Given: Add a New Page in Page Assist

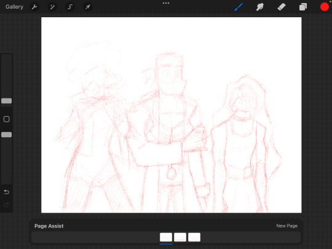Looking at the screenshot, I should point(287,226).
